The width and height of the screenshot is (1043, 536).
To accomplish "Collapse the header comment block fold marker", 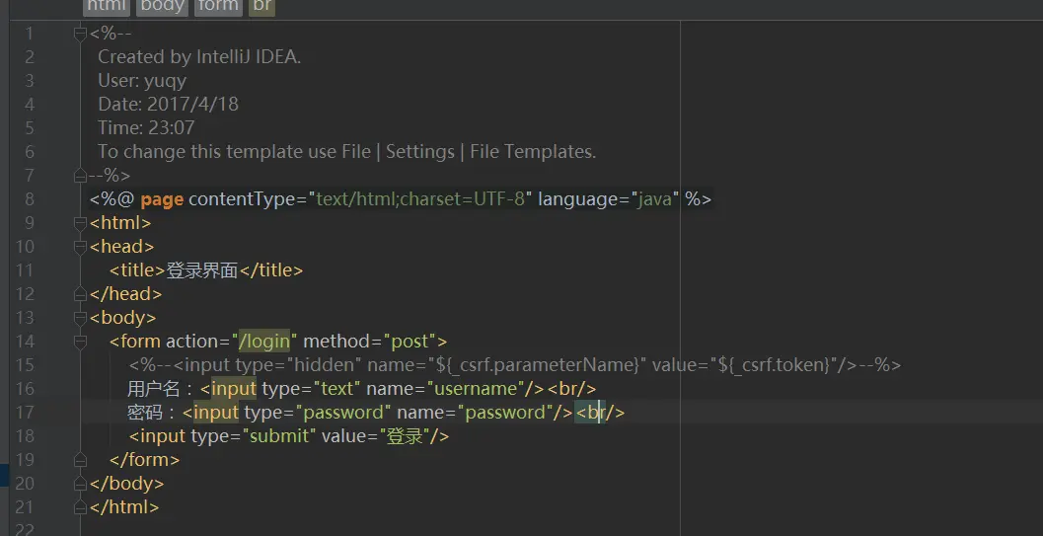I will pyautogui.click(x=80, y=34).
